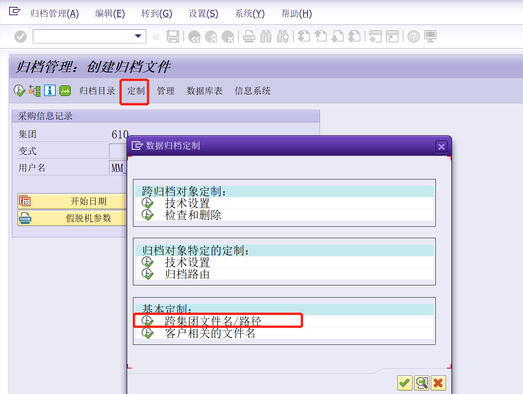Screen dimensions: 523x394
Task: Click the 假脱机参数 button
Action: click(x=72, y=218)
